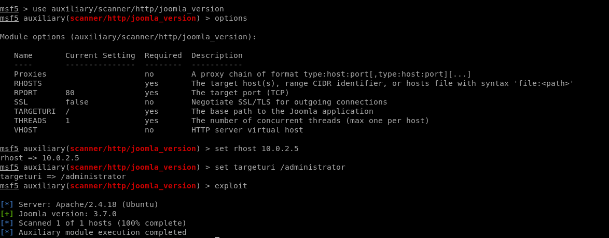Select the RHOSTS option name

coord(28,83)
